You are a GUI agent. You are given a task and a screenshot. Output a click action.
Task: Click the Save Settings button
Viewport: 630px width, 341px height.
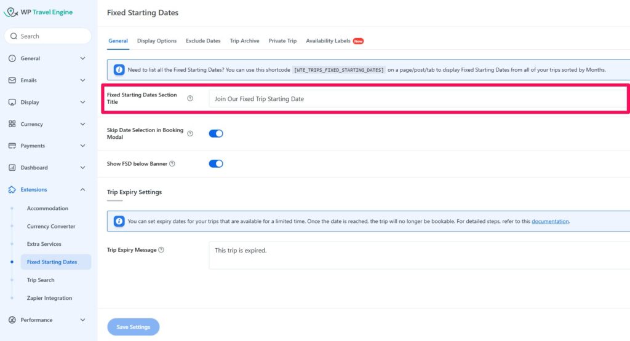[x=133, y=327]
